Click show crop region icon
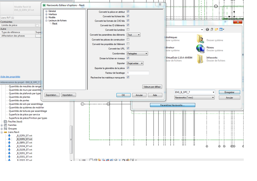This screenshot has width=257, height=181. (x=112, y=160)
